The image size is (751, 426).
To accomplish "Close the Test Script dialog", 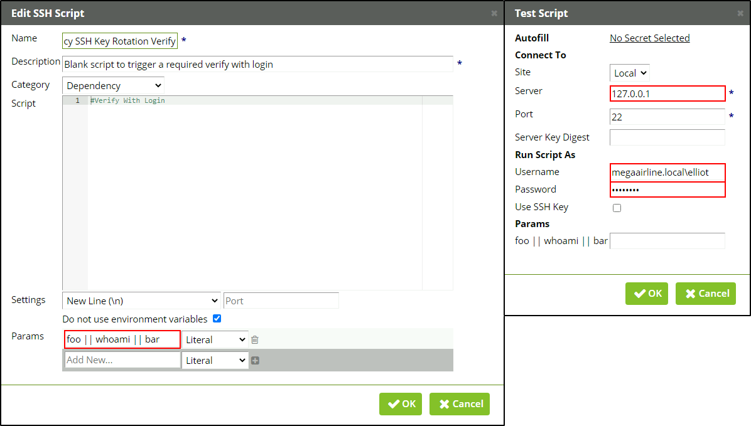I will coord(740,13).
